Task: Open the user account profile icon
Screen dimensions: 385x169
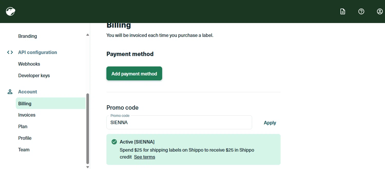Action: tap(380, 12)
